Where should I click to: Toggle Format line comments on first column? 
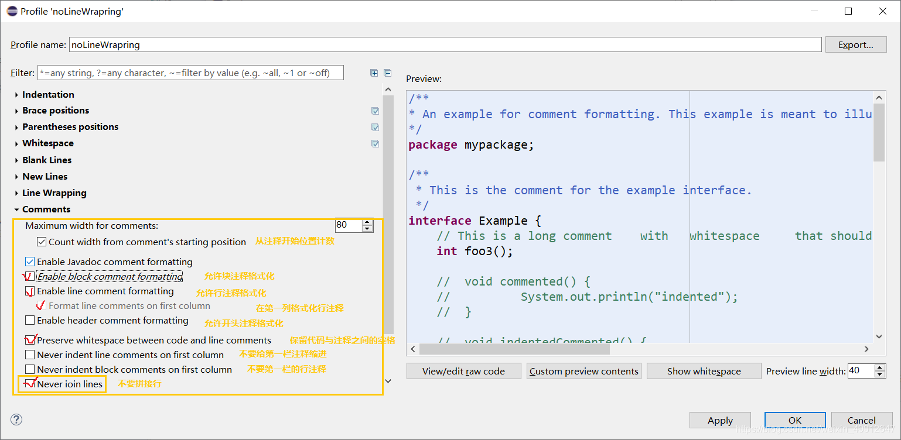coord(42,305)
